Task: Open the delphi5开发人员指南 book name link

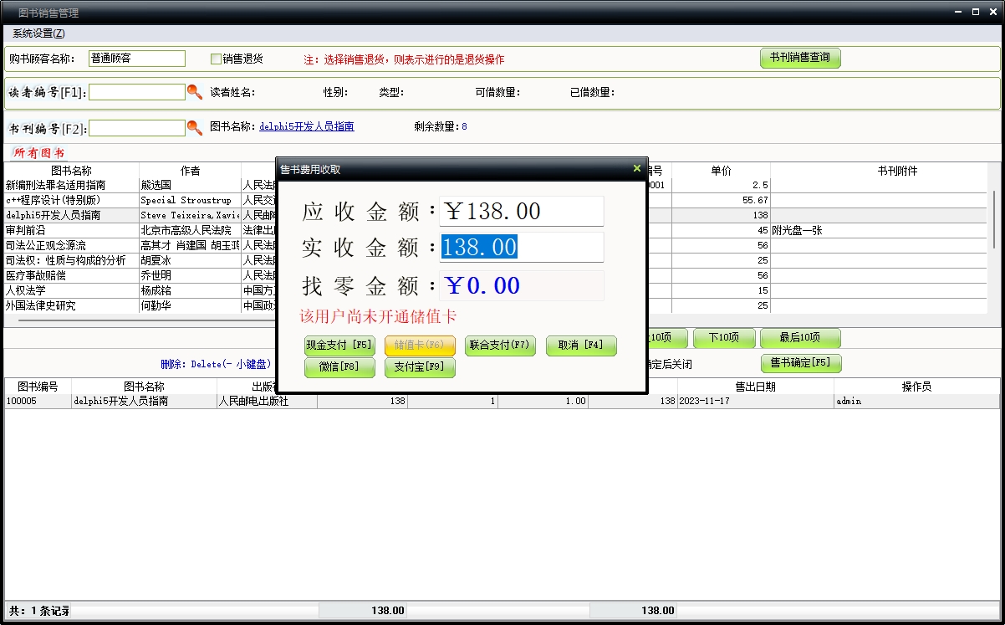Action: (x=307, y=127)
